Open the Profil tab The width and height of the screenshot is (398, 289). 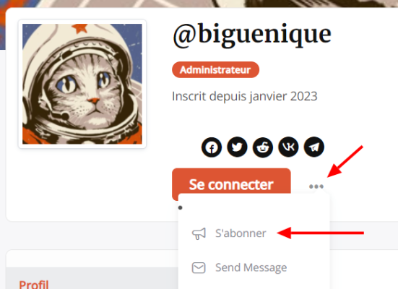tap(34, 285)
